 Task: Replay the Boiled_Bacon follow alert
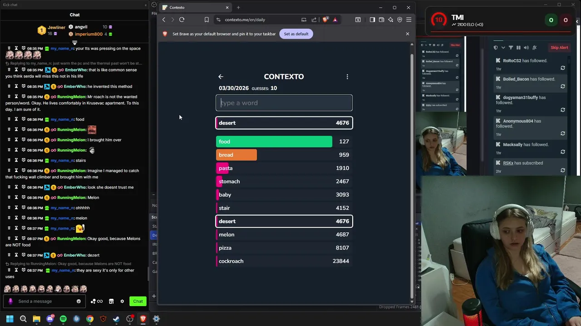coord(563,86)
